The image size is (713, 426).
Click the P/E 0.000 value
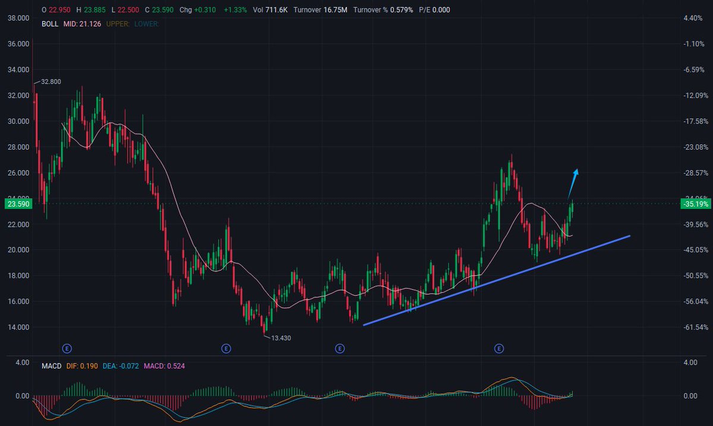click(x=436, y=10)
